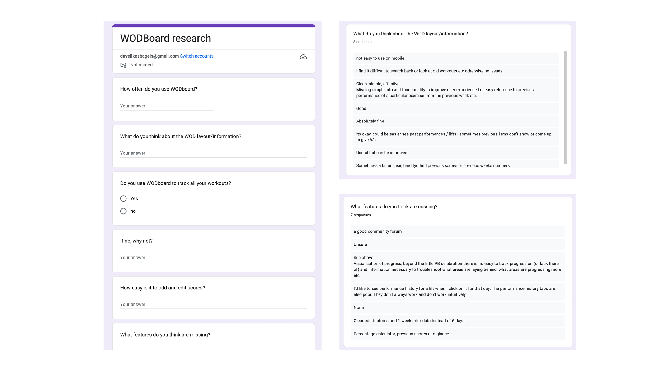Click the davelikesbagels@gmail.com account text
Viewport: 660px width, 371px height.
click(x=149, y=56)
